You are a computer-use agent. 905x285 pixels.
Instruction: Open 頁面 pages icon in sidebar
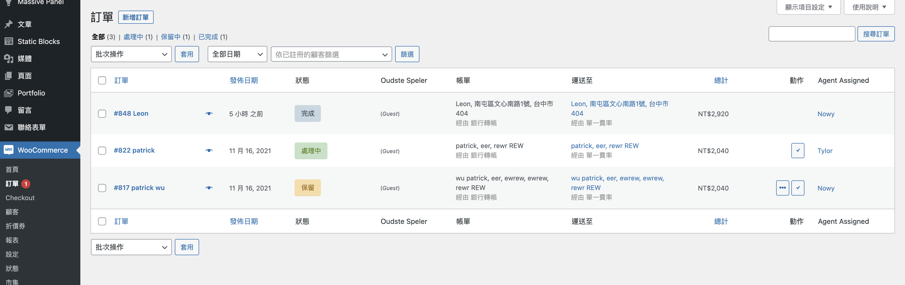tap(9, 76)
